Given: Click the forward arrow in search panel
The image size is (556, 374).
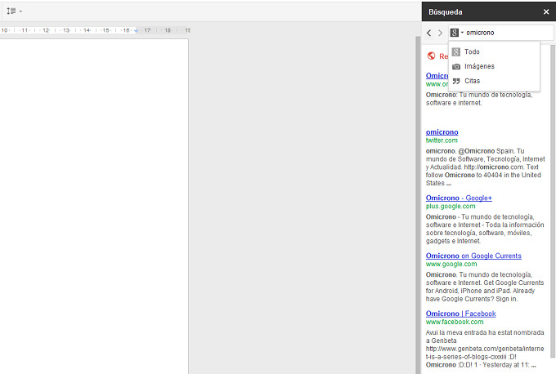Looking at the screenshot, I should (x=441, y=33).
